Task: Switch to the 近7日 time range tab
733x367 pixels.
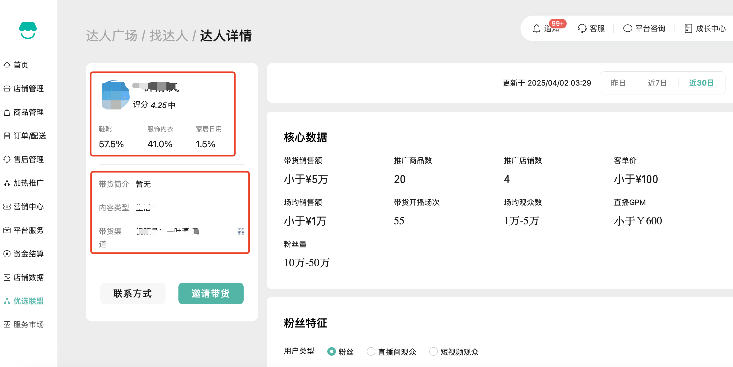Action: coord(657,83)
